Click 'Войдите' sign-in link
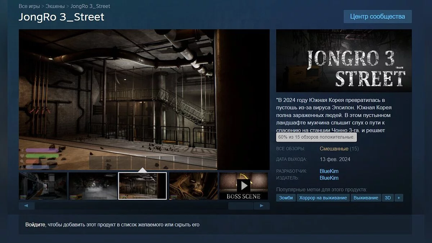This screenshot has height=243, width=432. click(35, 225)
